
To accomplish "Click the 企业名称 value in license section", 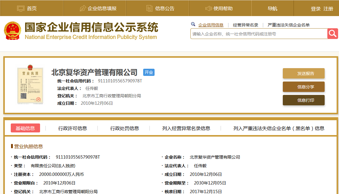I will (x=215, y=157).
